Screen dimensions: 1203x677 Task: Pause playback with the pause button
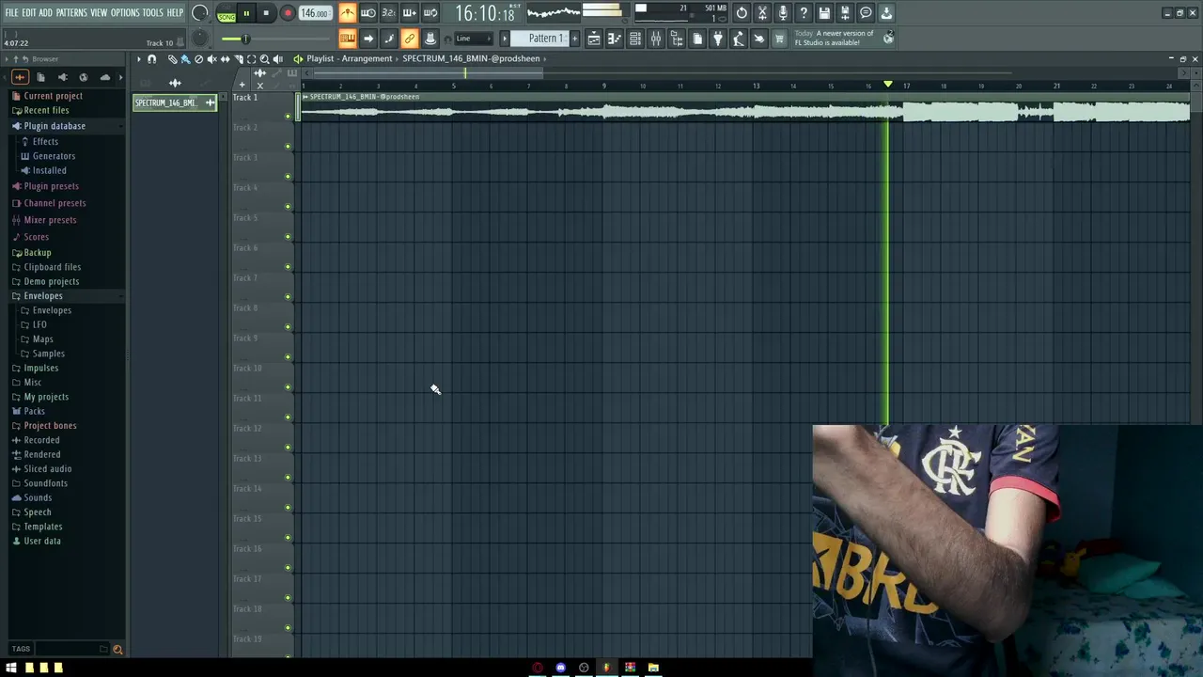click(246, 14)
